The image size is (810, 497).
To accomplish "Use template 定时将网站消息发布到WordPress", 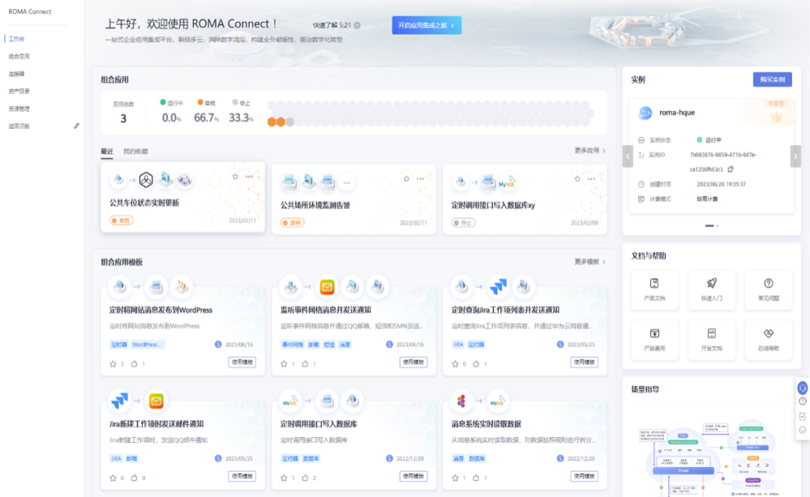I will tap(242, 362).
